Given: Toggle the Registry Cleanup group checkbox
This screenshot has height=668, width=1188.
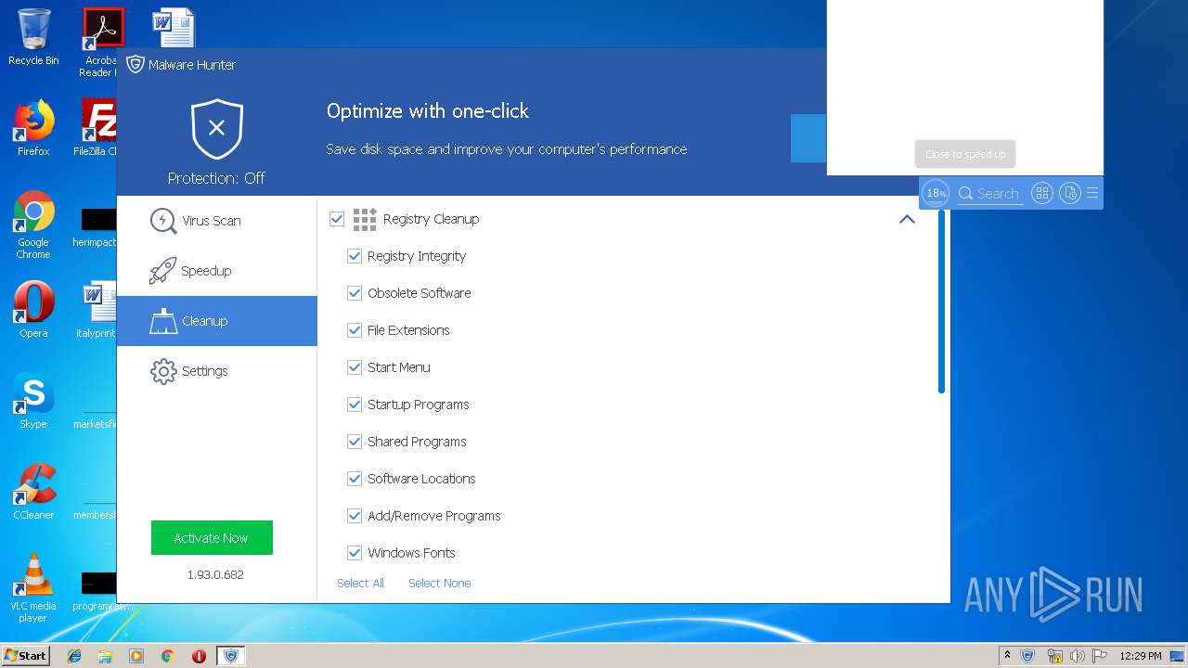Looking at the screenshot, I should pos(337,219).
